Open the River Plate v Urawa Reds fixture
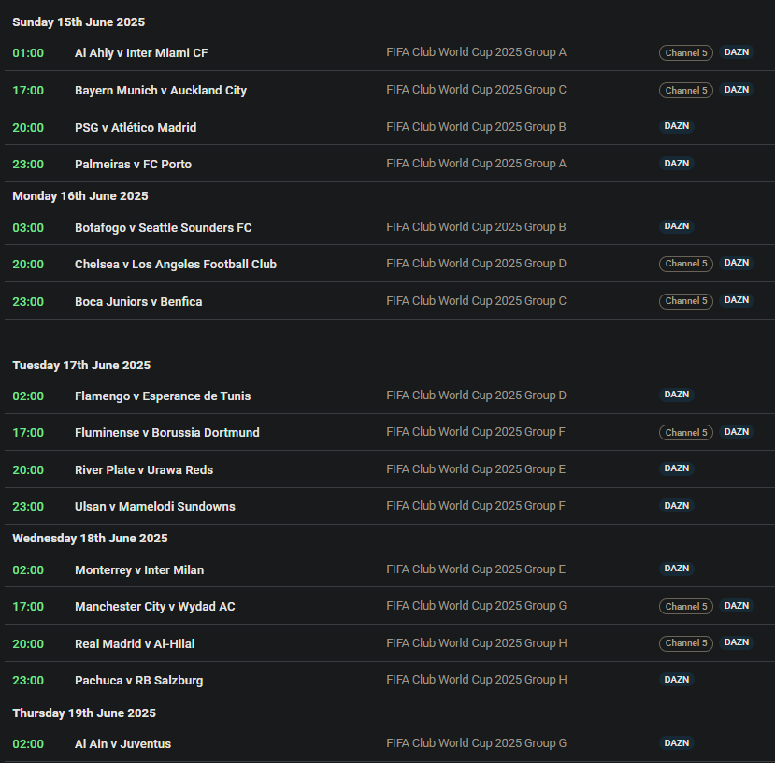 tap(144, 469)
